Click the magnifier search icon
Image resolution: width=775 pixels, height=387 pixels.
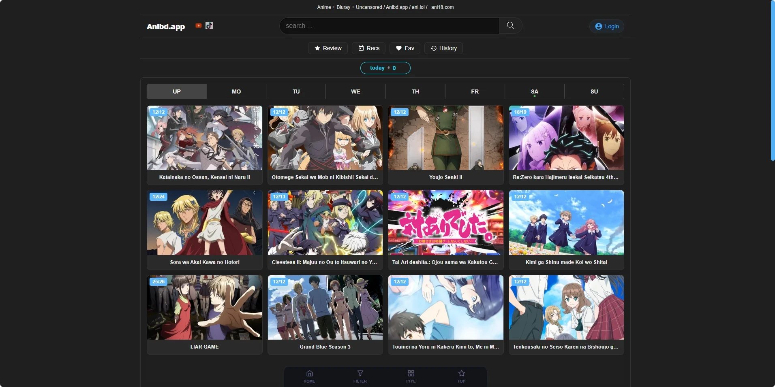pos(510,26)
